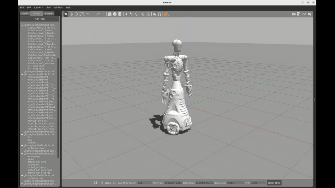Screen dimensions: 335x188
Task: Enable the Snap magnet tool
Action: 159,14
